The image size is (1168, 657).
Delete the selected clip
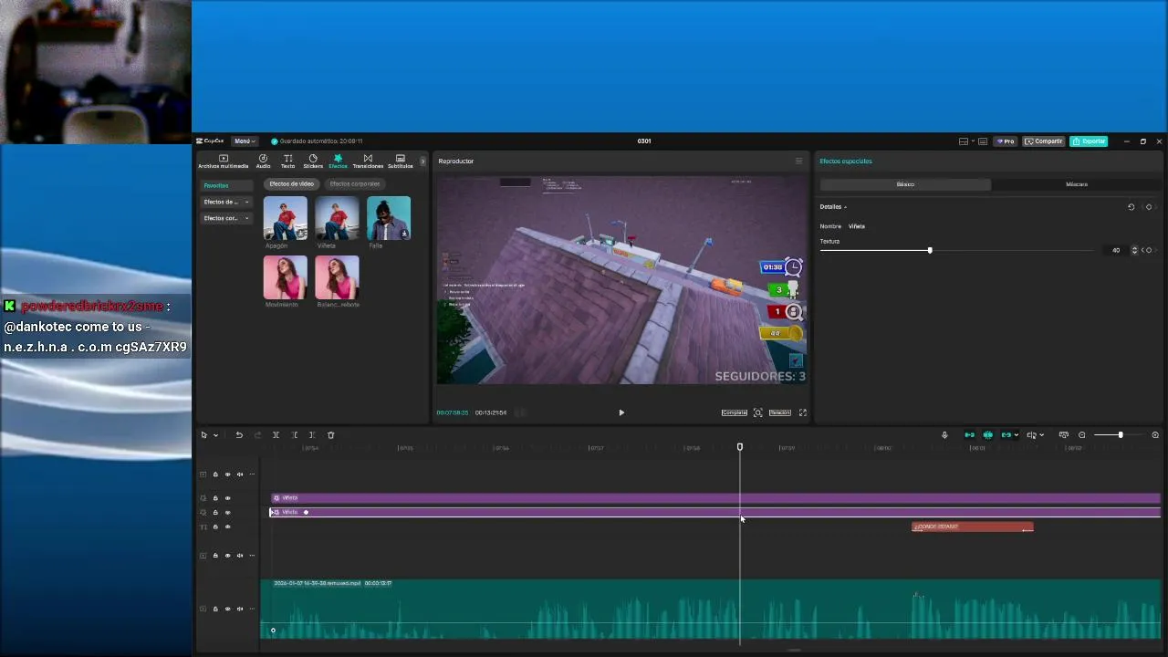(330, 435)
